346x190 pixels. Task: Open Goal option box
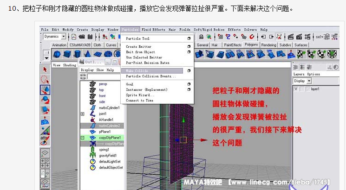click(189, 84)
